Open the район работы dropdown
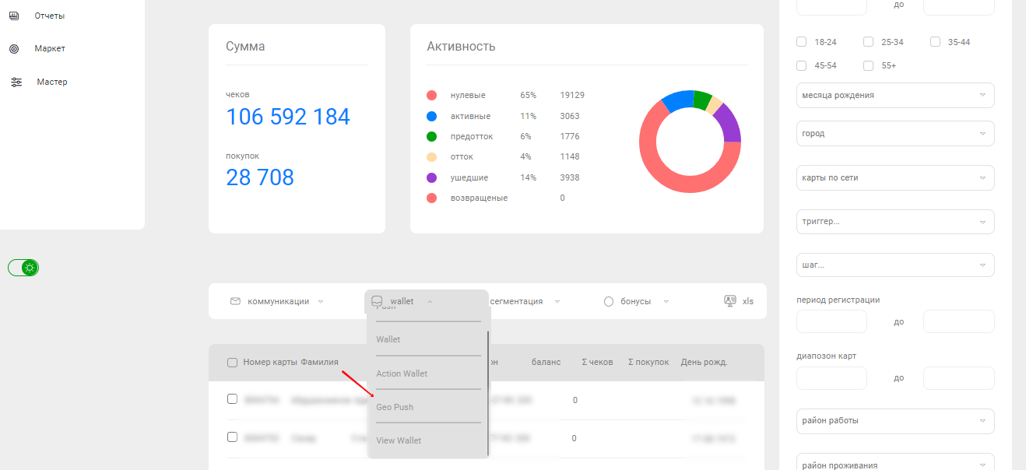1026x470 pixels. tap(896, 421)
